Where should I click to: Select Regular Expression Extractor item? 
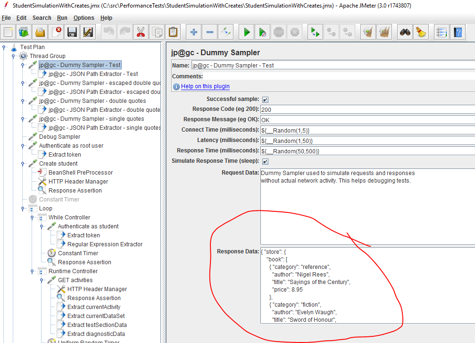[x=105, y=244]
